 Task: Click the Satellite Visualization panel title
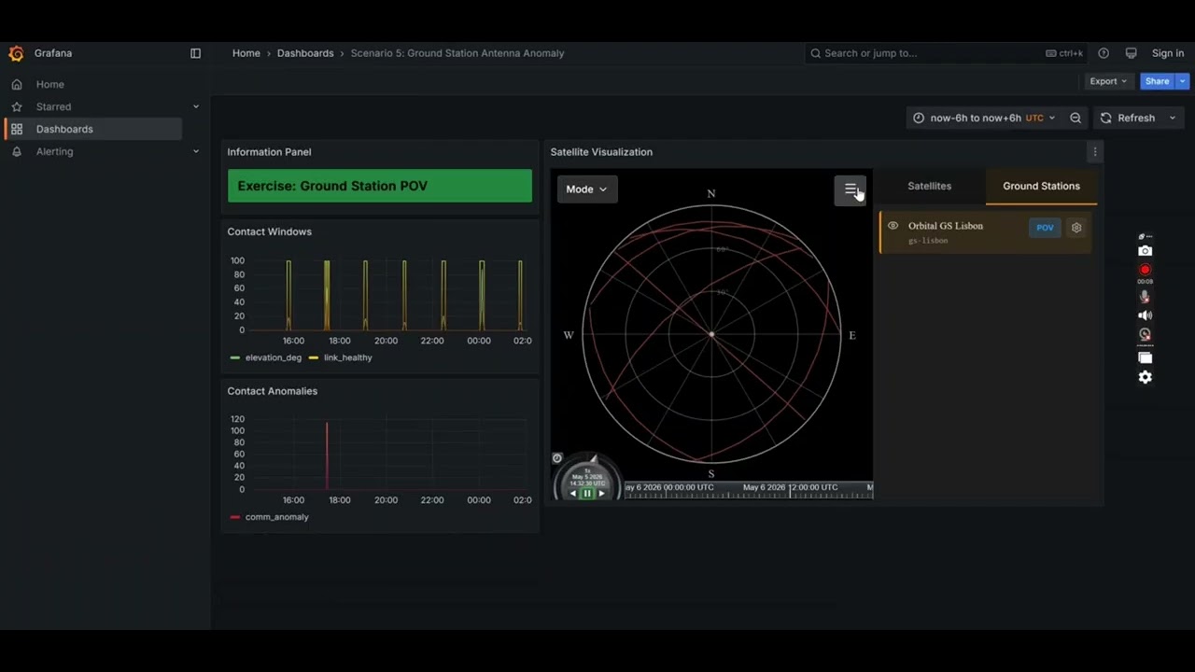(601, 152)
